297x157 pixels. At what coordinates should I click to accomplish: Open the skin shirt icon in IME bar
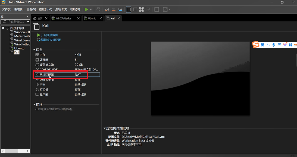[x=285, y=44]
